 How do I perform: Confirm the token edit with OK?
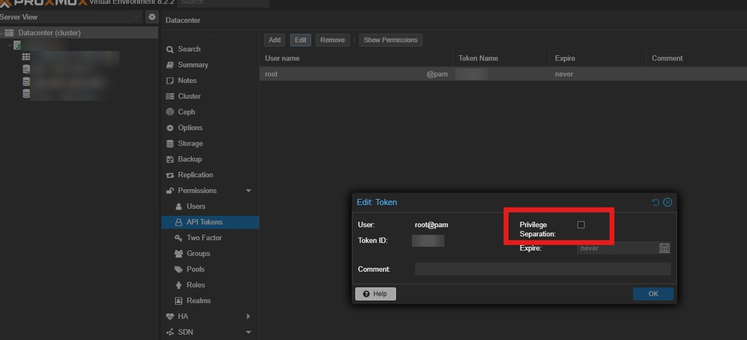[x=653, y=294]
